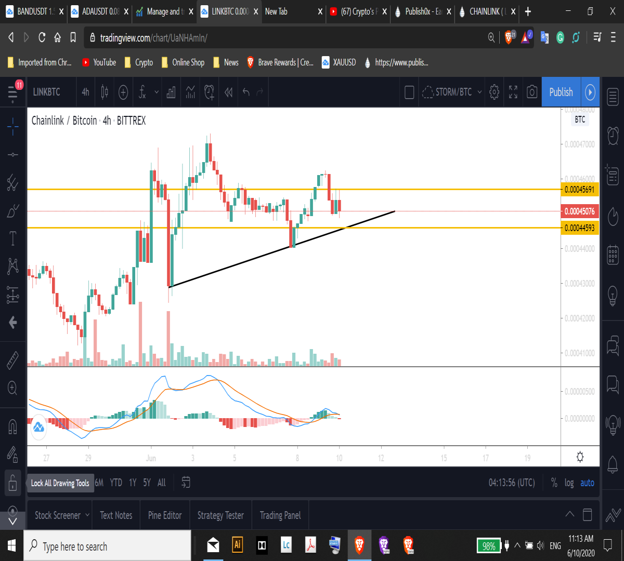Screen dimensions: 624x561
Task: Open the Stock Screener dropdown tab
Action: [62, 515]
